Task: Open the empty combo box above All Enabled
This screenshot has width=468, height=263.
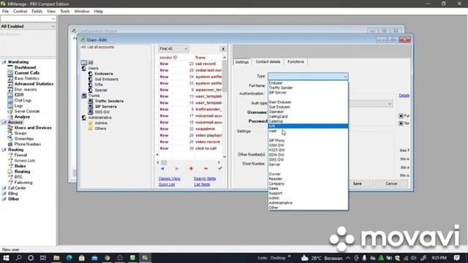Action: pyautogui.click(x=28, y=18)
